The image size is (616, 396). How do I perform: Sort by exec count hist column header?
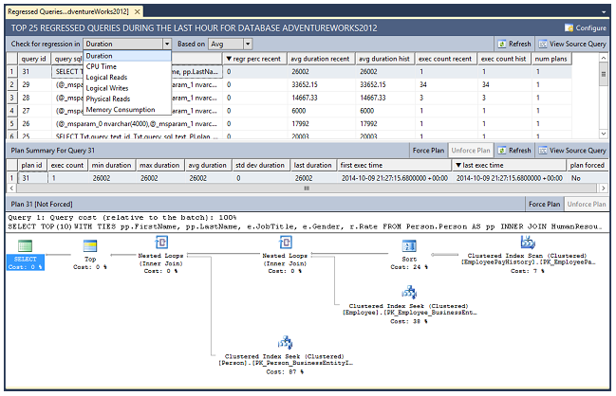[504, 59]
